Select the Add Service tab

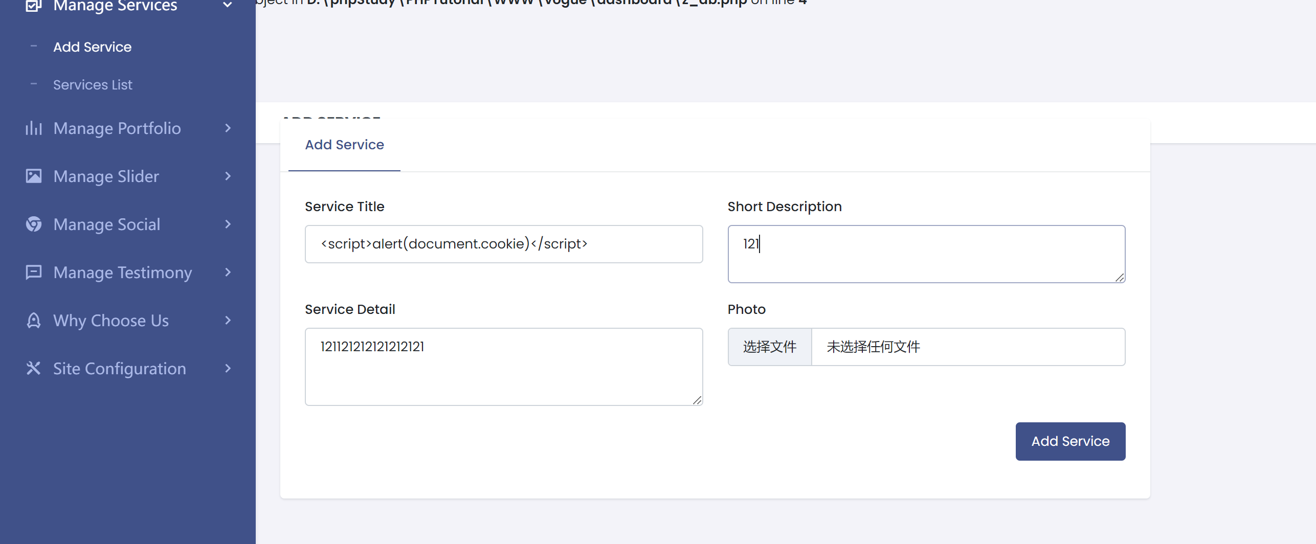tap(345, 145)
